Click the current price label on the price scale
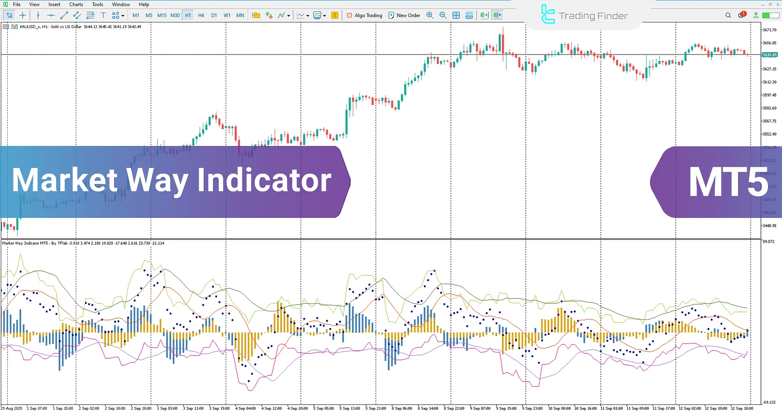 [769, 55]
